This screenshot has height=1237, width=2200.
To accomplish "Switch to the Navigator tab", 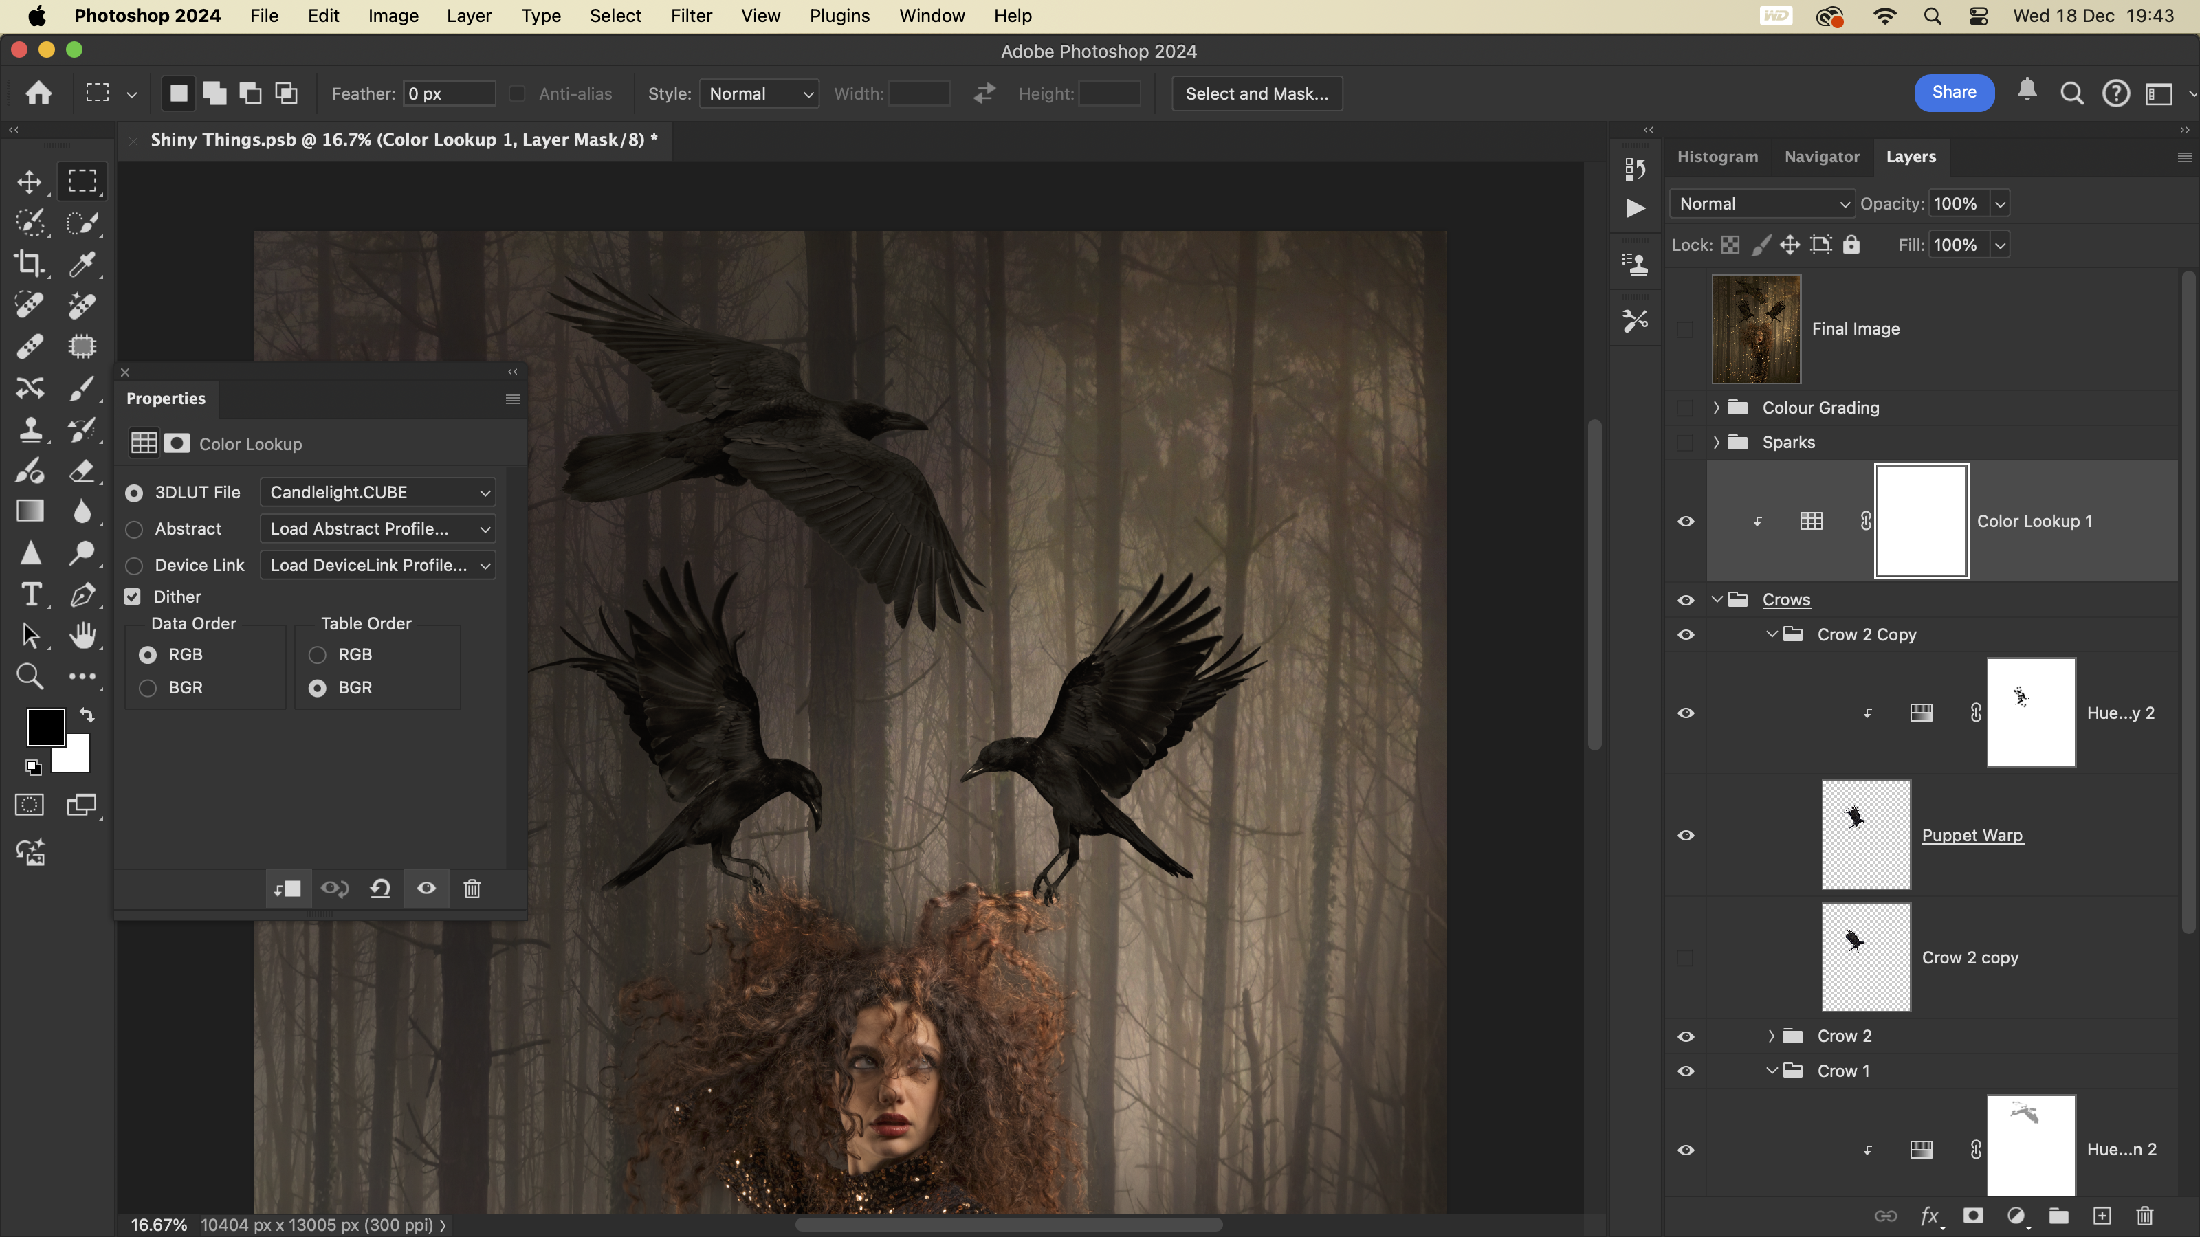I will [1820, 157].
